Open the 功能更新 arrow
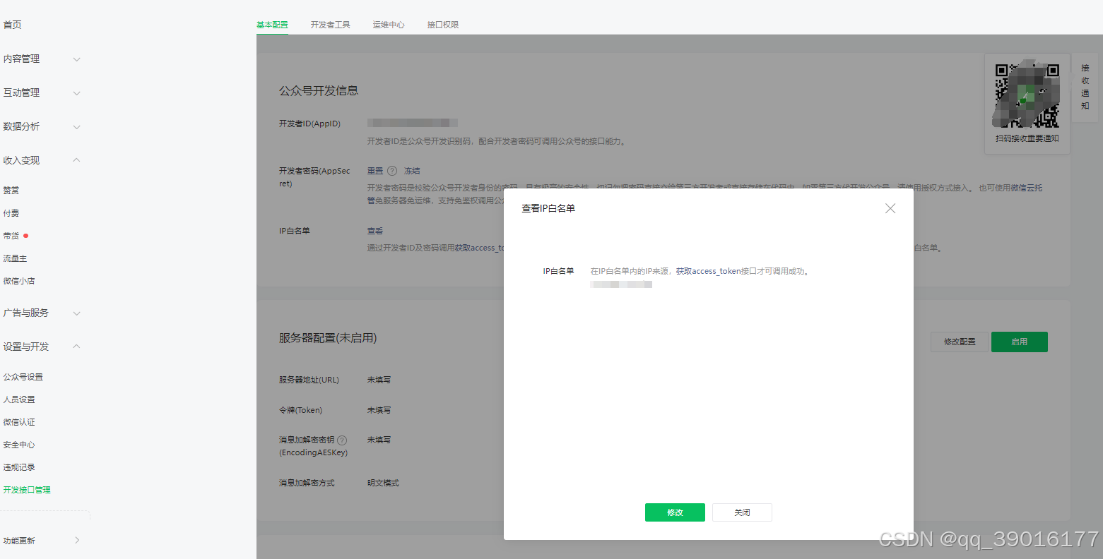This screenshot has width=1103, height=559. pos(77,541)
